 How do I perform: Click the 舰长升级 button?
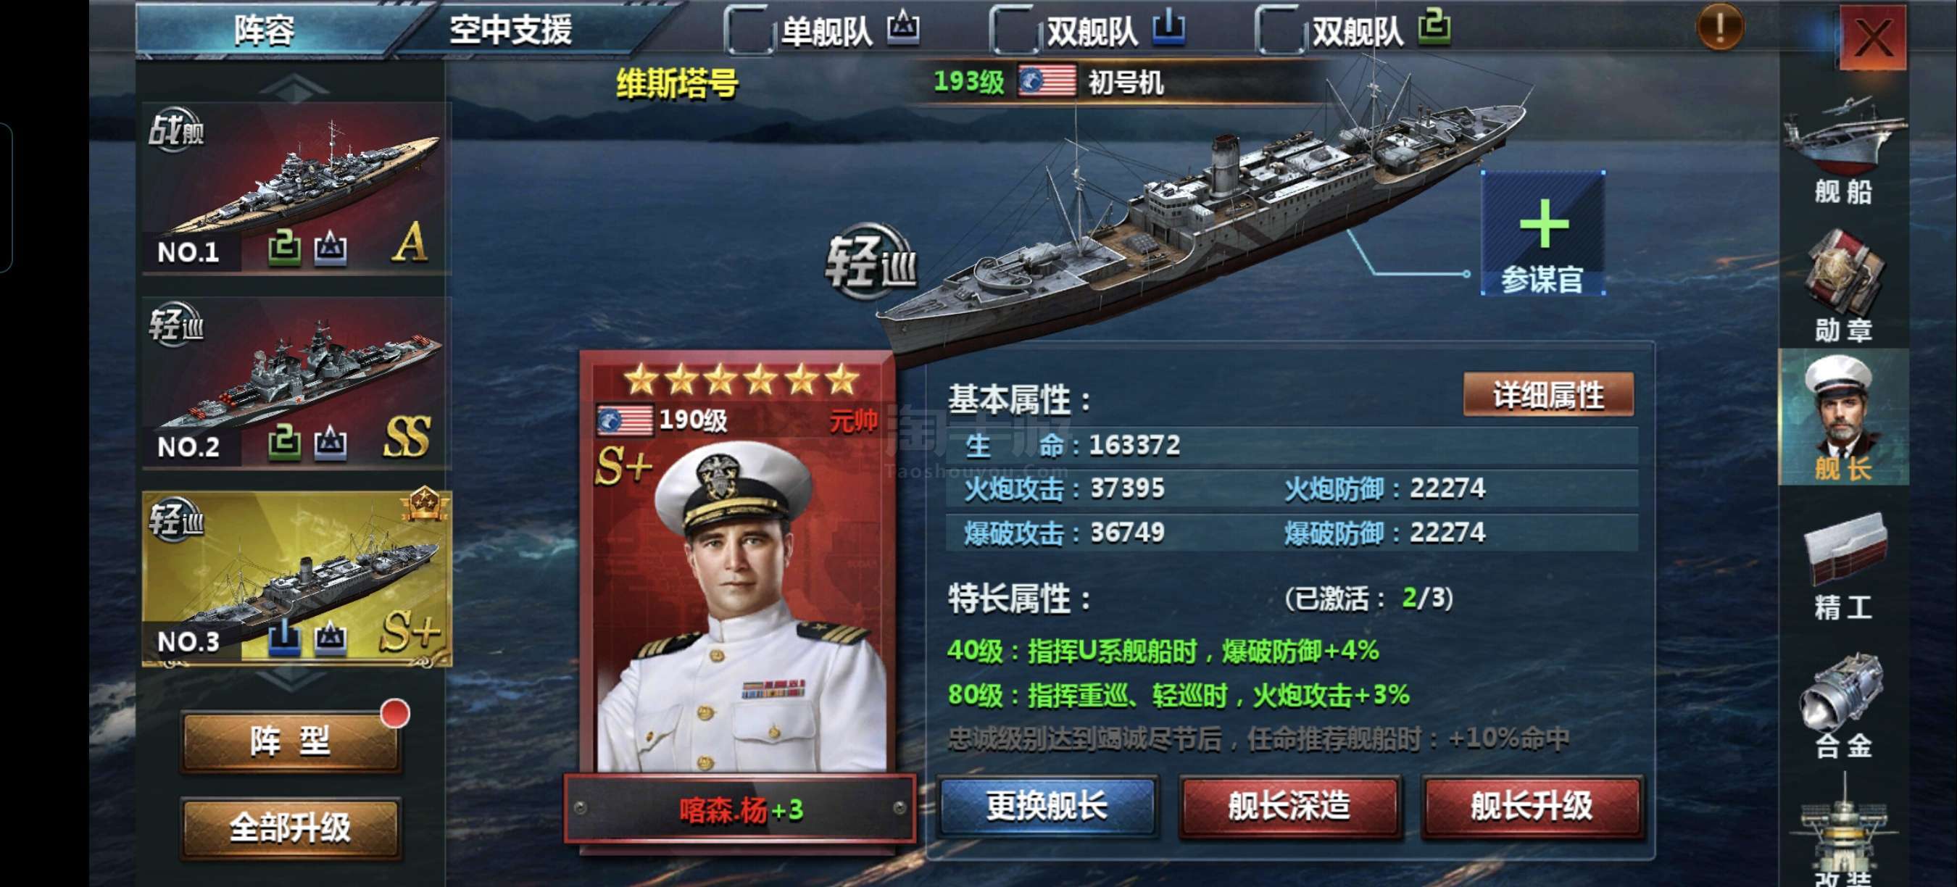pos(1532,807)
